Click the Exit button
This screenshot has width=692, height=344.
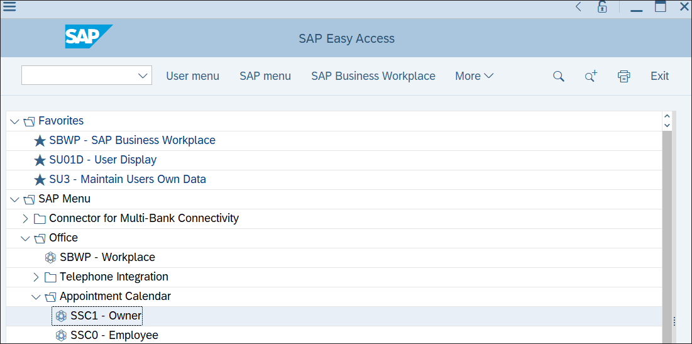click(660, 76)
